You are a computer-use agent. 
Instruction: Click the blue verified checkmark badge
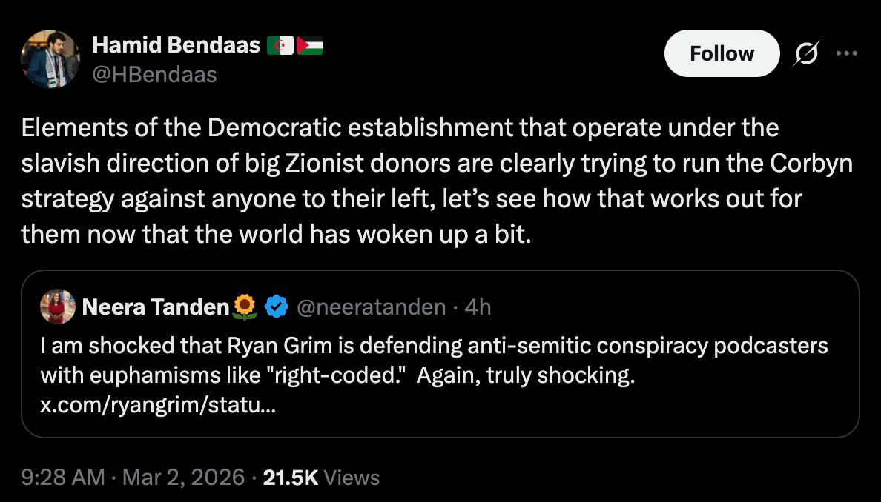pos(276,307)
